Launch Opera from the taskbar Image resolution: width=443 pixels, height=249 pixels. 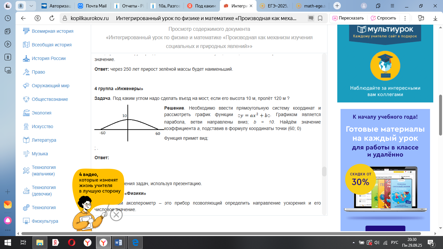(x=71, y=242)
